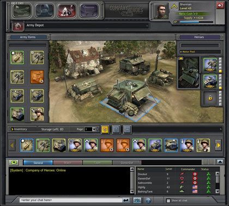This screenshot has height=206, width=229.
Task: Click the padlock locked hero slot
Action: click(210, 98)
